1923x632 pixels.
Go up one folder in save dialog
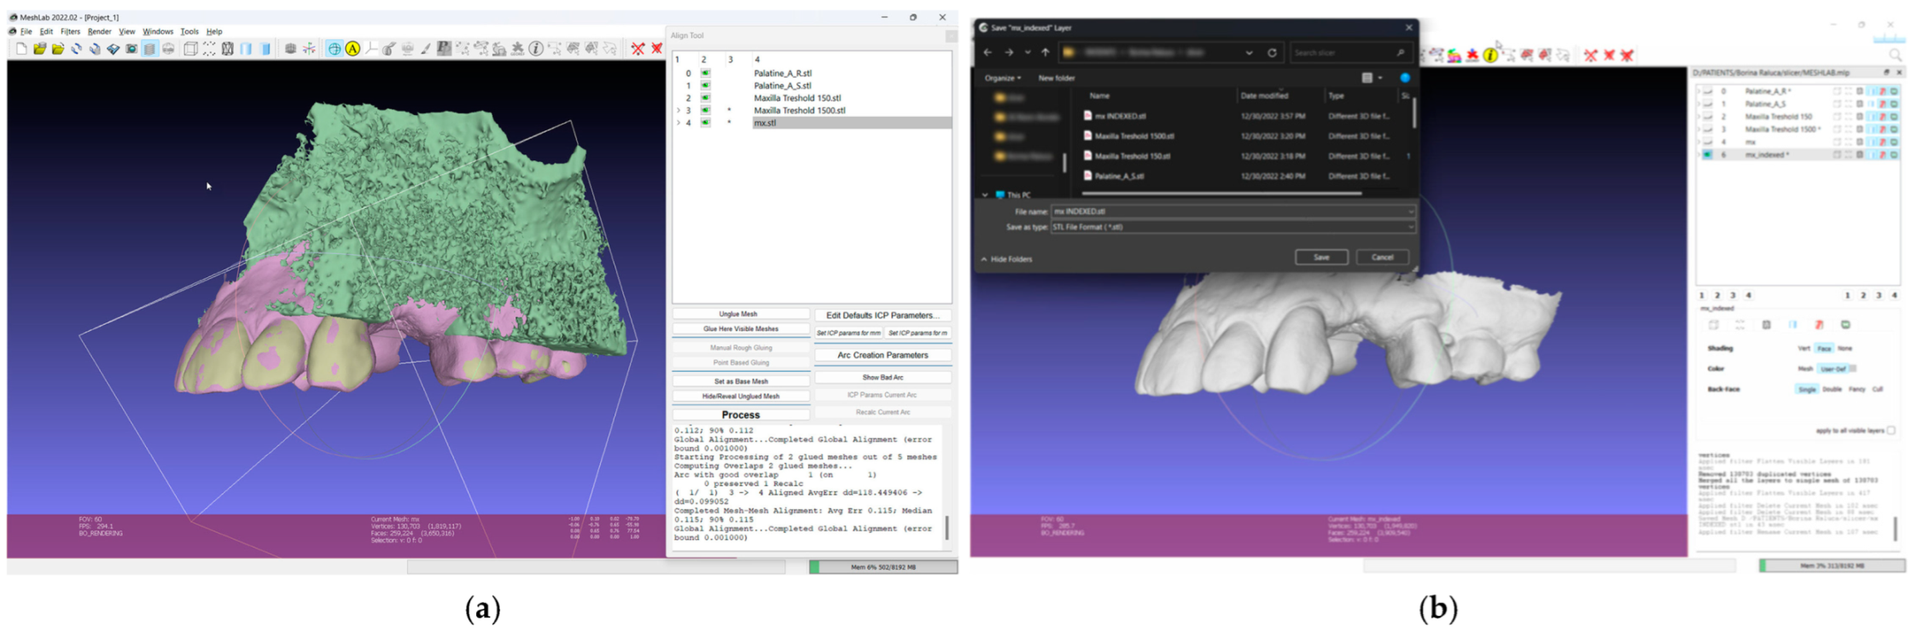click(1046, 53)
